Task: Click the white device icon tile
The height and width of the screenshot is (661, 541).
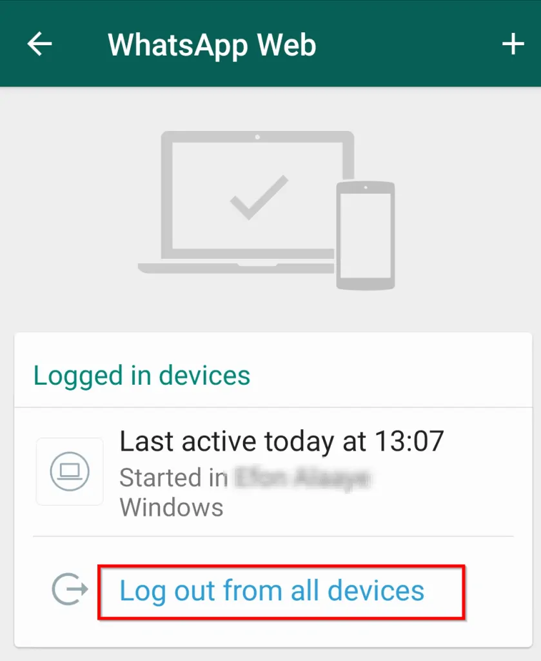Action: coord(70,471)
